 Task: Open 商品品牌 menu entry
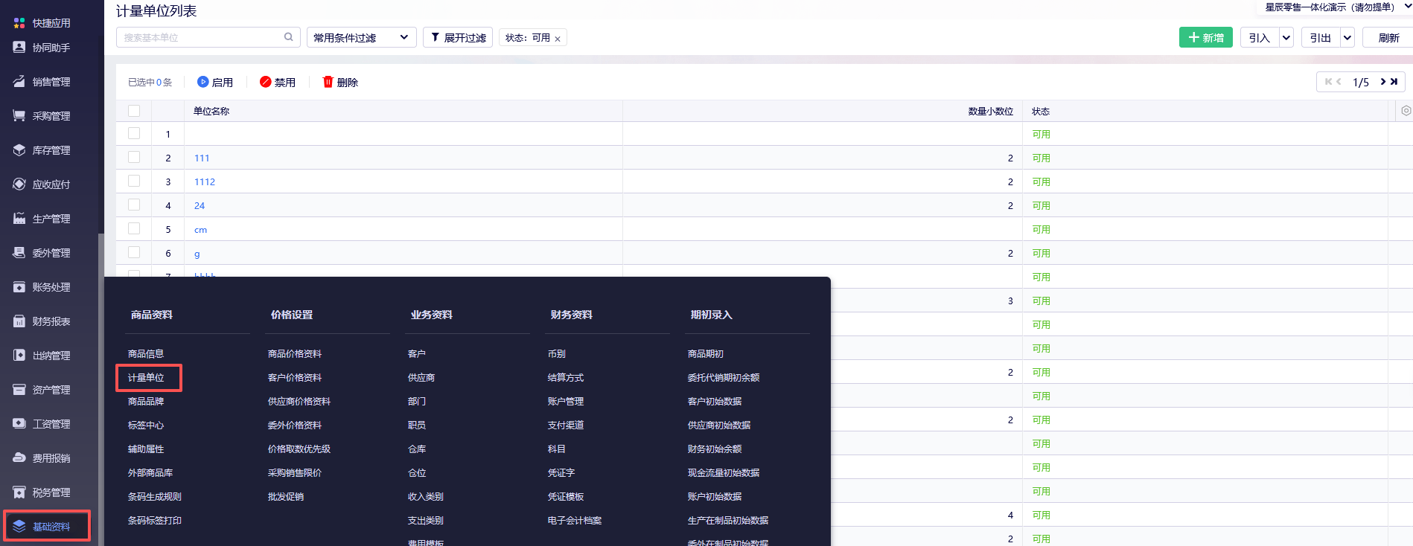146,401
